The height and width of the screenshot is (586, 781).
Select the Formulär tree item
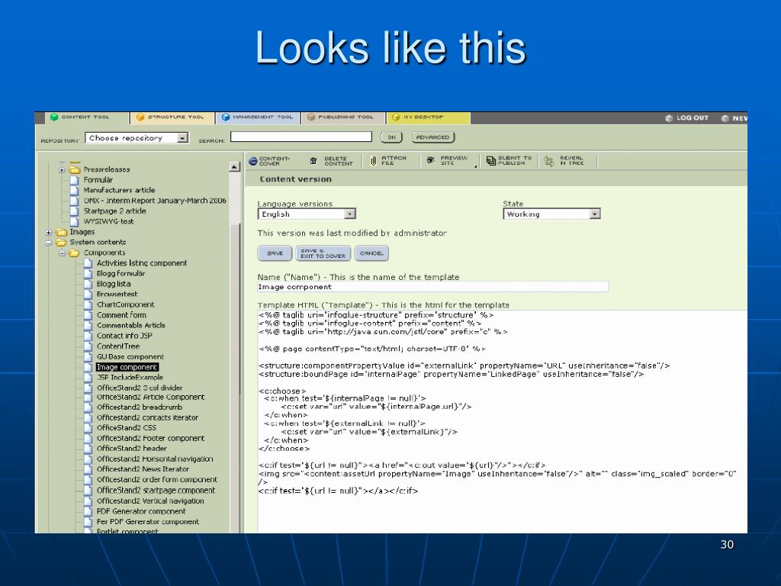98,180
